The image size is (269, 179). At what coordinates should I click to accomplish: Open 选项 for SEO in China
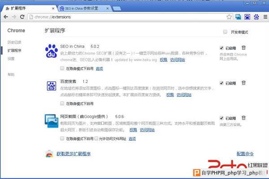[100, 68]
